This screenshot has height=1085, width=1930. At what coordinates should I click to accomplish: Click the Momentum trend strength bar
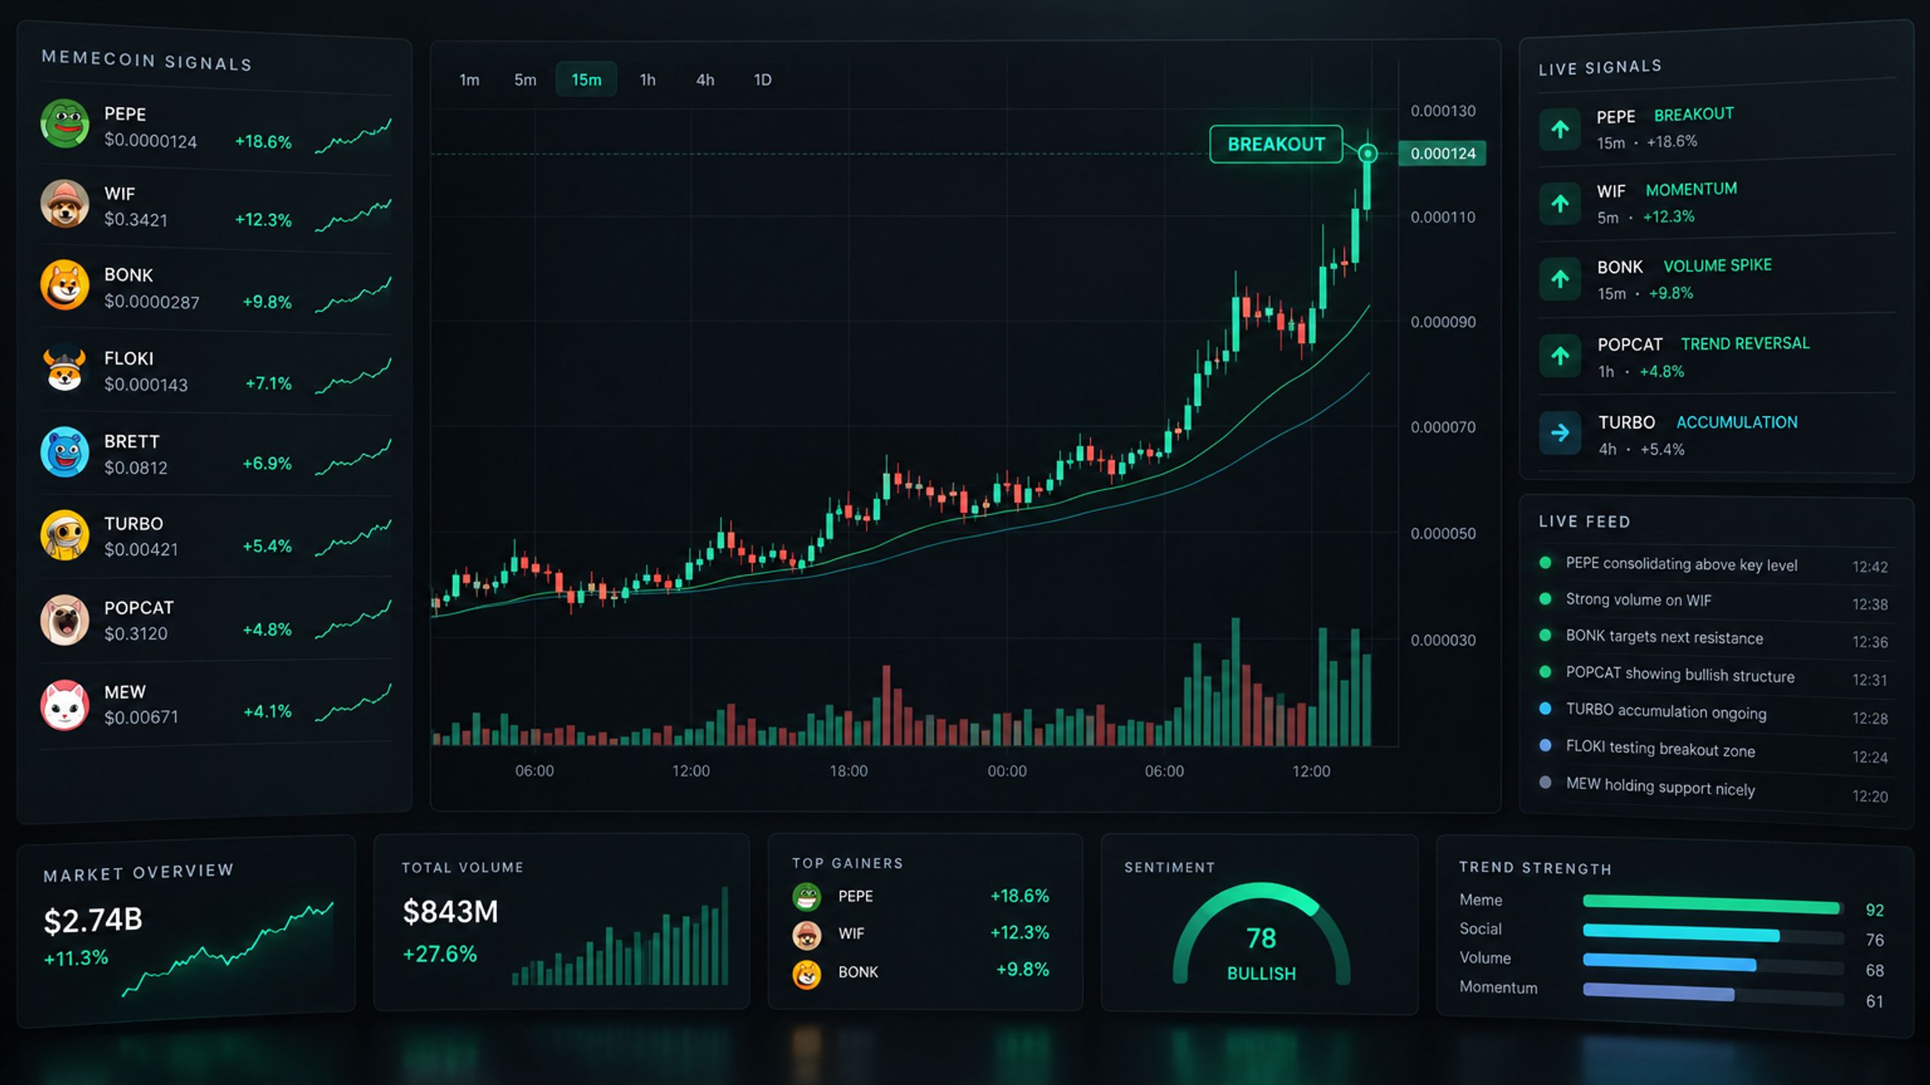[1713, 995]
